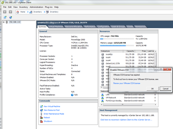Open the Administration menu

click(x=36, y=7)
